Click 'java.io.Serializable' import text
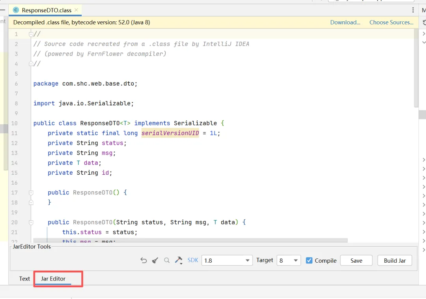The image size is (426, 299). click(x=95, y=103)
